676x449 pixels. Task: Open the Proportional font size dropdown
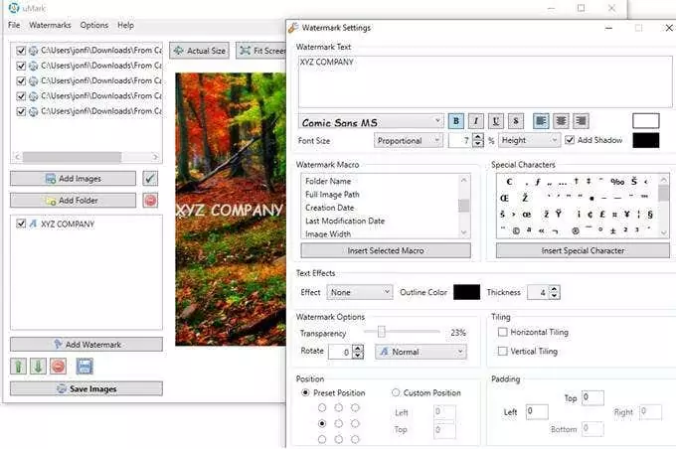(410, 141)
